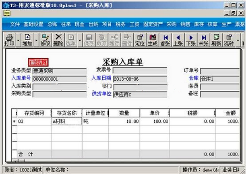Open the dropdown arrow beside 流转
Viewport: 246px width, 174px height.
click(238, 40)
